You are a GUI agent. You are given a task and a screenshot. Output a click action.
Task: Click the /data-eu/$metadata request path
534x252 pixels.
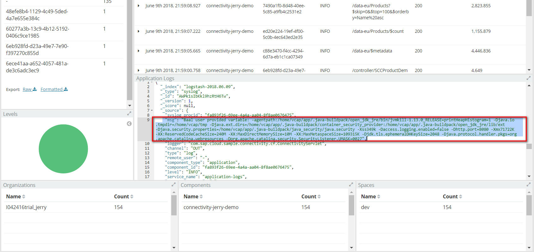point(372,51)
